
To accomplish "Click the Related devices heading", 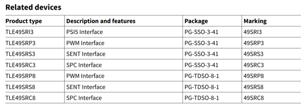I will pyautogui.click(x=33, y=7).
